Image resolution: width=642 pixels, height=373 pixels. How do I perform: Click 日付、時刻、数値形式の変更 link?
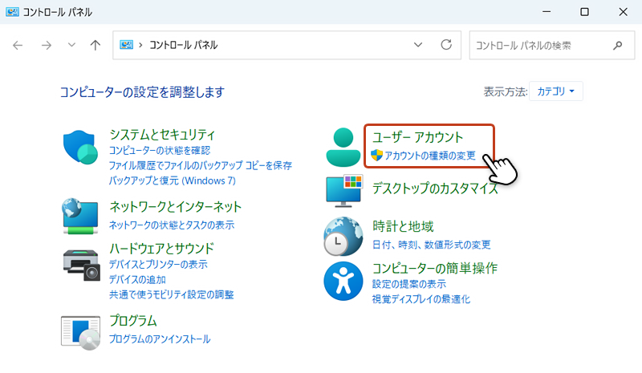[431, 245]
